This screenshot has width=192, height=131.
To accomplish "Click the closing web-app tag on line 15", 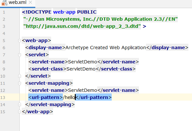I will tap(38, 112).
